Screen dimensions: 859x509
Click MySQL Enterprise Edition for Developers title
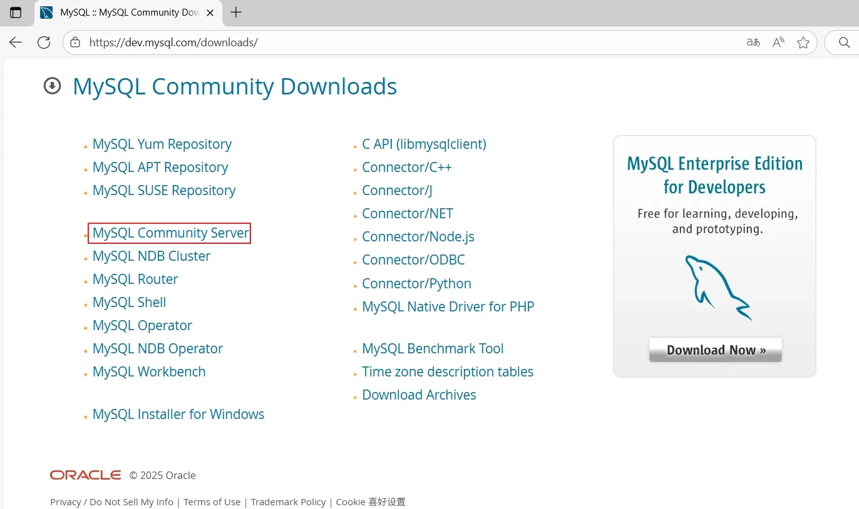[715, 175]
